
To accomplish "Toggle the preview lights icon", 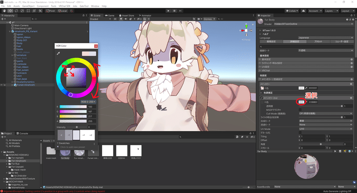I will 345,151.
